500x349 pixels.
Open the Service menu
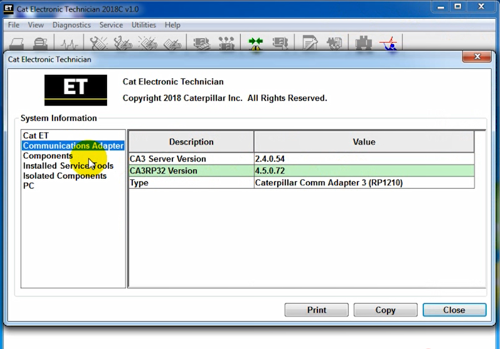(111, 25)
